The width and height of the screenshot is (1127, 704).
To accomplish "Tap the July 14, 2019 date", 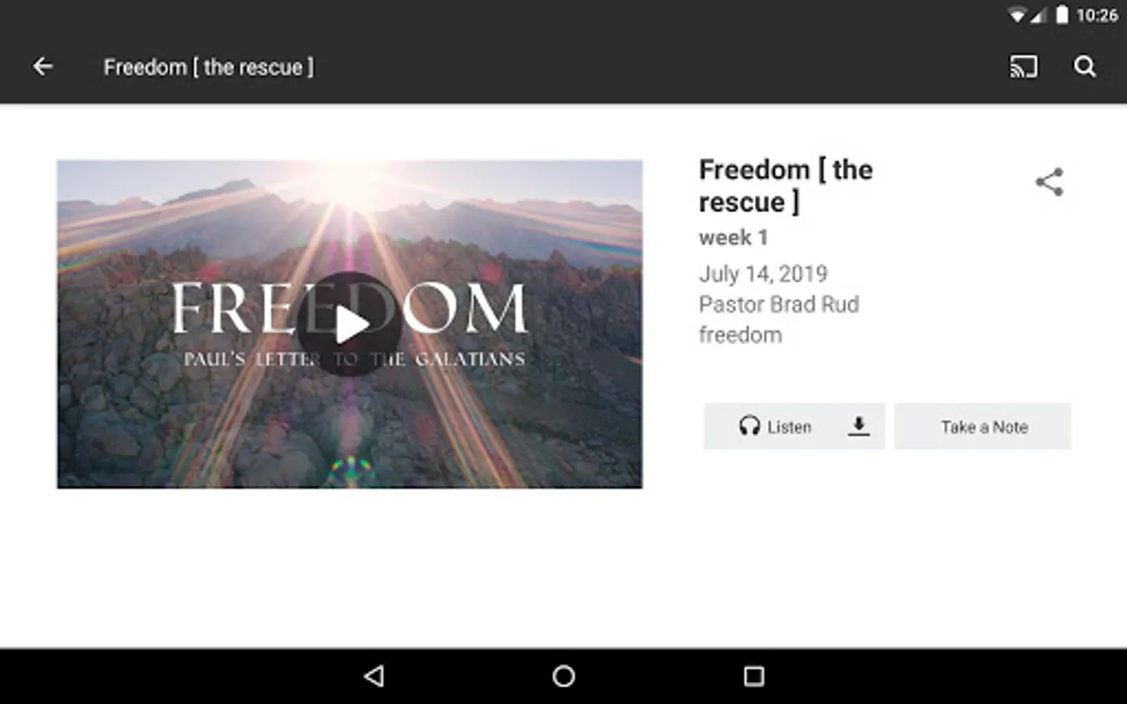I will pyautogui.click(x=763, y=274).
